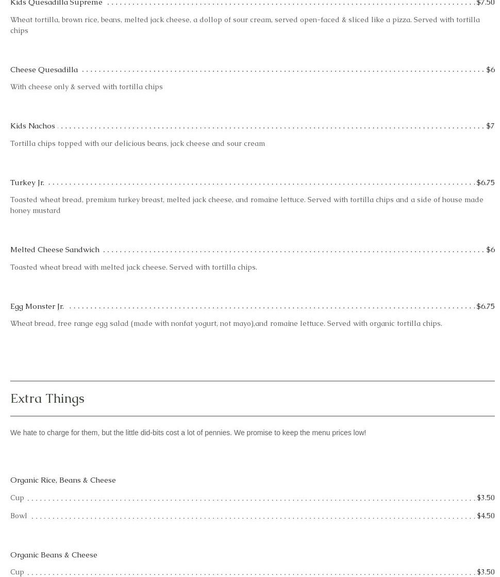This screenshot has width=500, height=577.
Task: Click the Turkey Jr. toasted wheat bread description
Action: click(246, 205)
